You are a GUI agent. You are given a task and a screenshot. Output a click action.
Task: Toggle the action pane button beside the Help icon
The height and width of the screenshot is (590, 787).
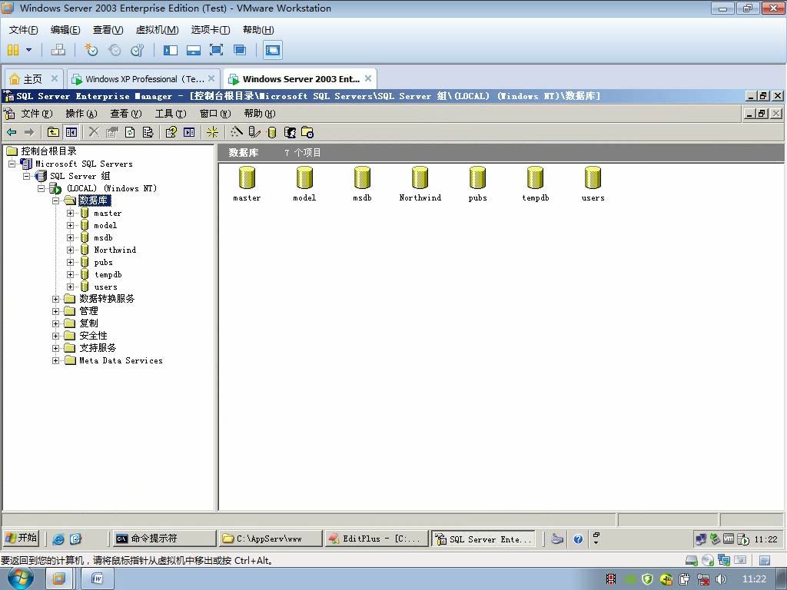[189, 132]
